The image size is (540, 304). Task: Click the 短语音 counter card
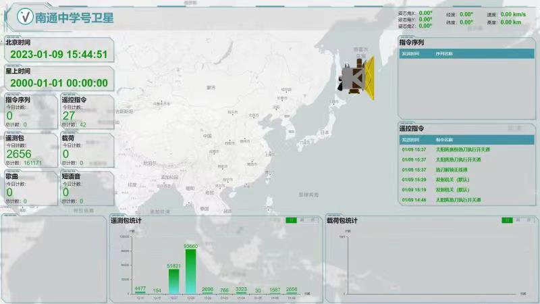(84, 188)
